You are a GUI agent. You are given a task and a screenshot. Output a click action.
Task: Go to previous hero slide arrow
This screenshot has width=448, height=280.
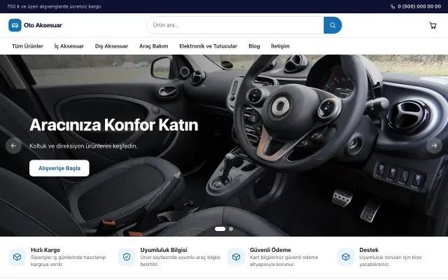[13, 146]
